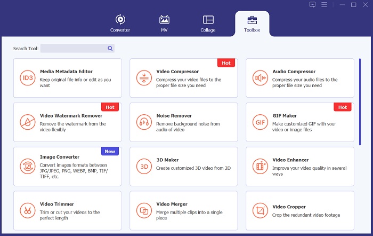Click the GIF Maker icon
The image size is (373, 236).
(260, 122)
